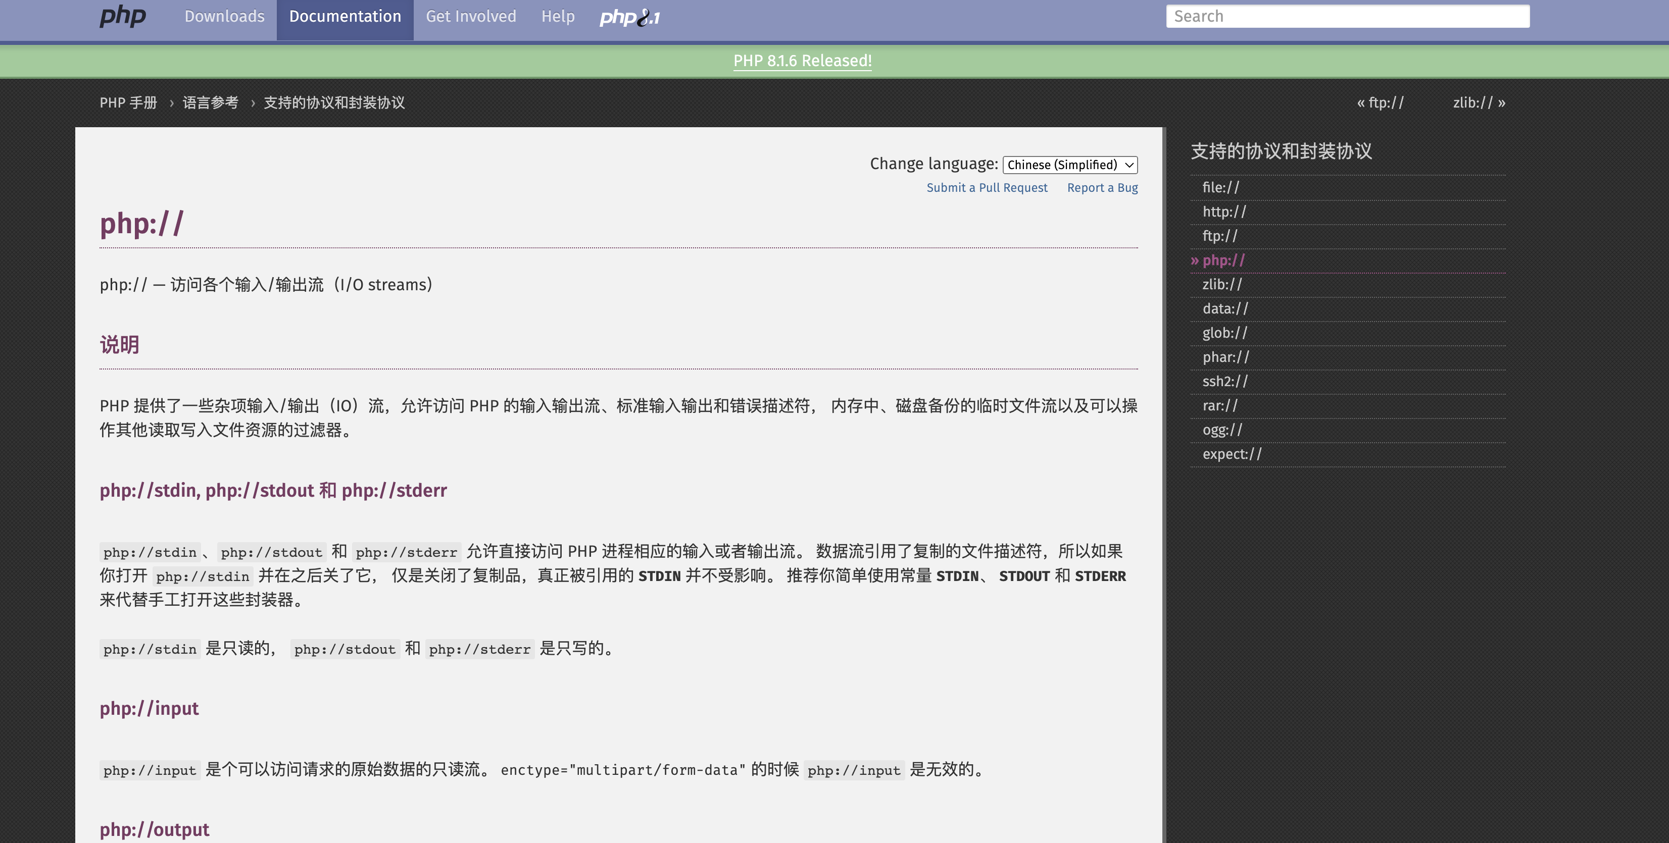Open zlib:// in sidebar list
Screen dimensions: 1669x843
pos(1222,284)
